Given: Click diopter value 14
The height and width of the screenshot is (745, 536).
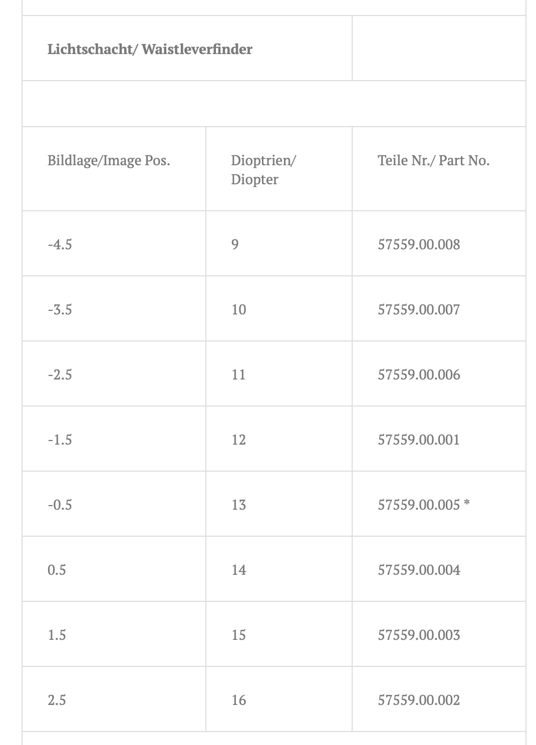Looking at the screenshot, I should click(x=238, y=570).
